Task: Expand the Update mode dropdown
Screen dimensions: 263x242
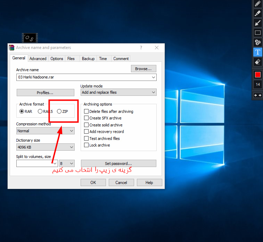Action: coord(118,92)
